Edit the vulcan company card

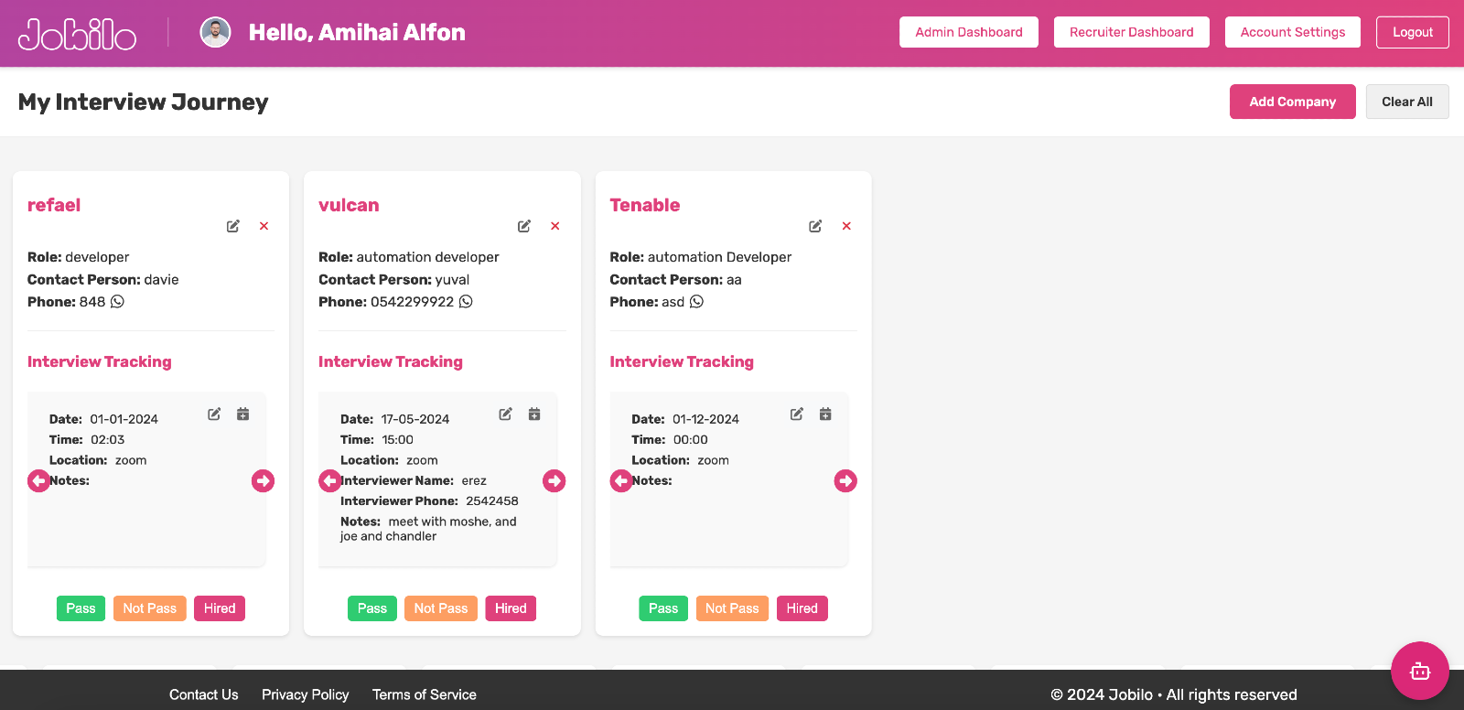coord(524,226)
